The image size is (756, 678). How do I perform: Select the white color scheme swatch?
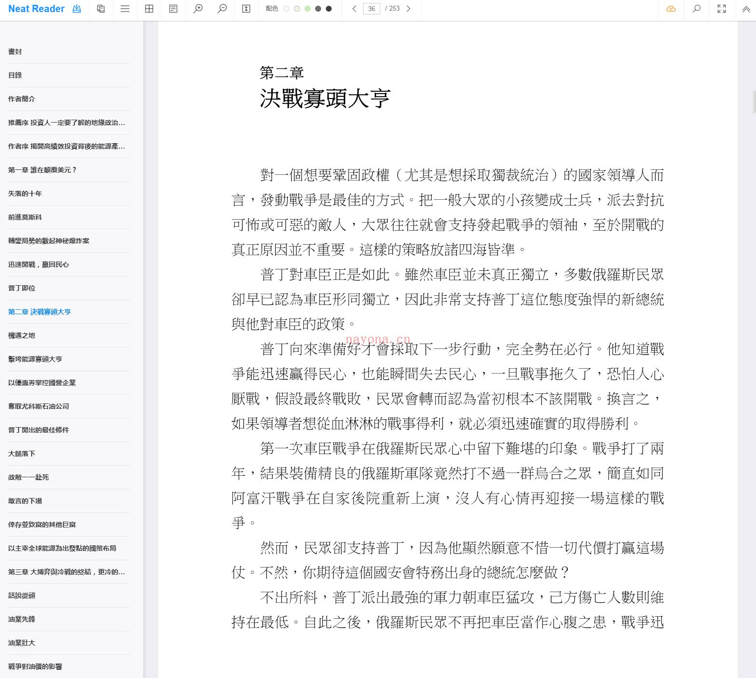click(x=286, y=9)
